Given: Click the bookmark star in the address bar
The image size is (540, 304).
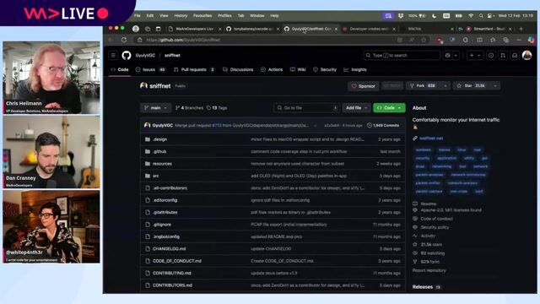Looking at the screenshot, I should (424, 40).
